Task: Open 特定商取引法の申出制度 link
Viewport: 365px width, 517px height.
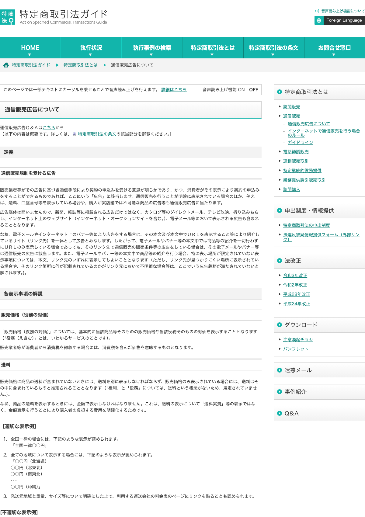Action: pyautogui.click(x=307, y=225)
